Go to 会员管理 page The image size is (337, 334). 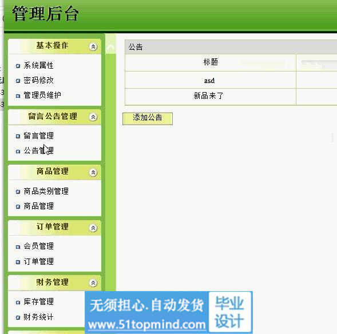[x=38, y=246]
